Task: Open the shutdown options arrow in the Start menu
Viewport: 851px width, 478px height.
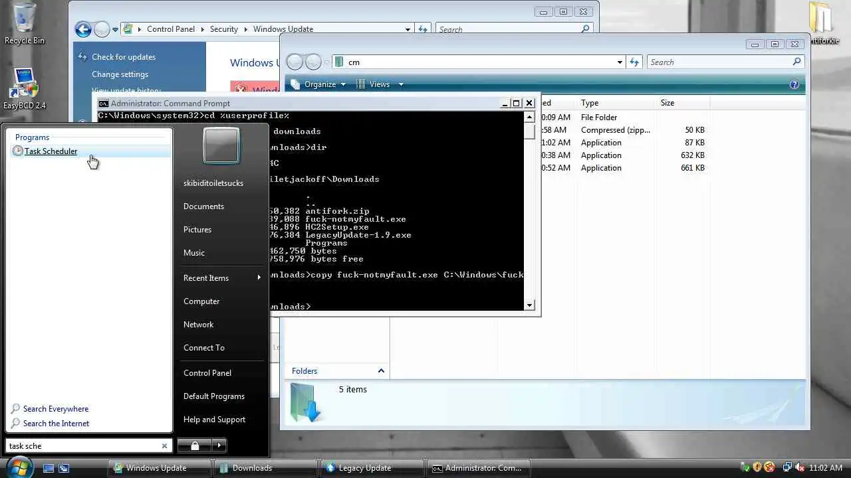Action: [219, 445]
